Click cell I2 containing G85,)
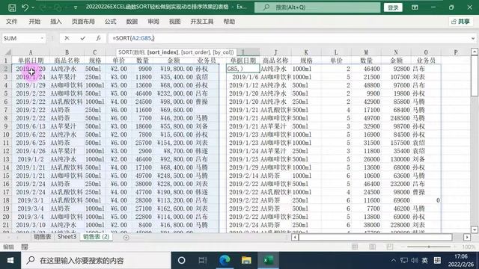The width and height of the screenshot is (479, 269). pos(243,69)
